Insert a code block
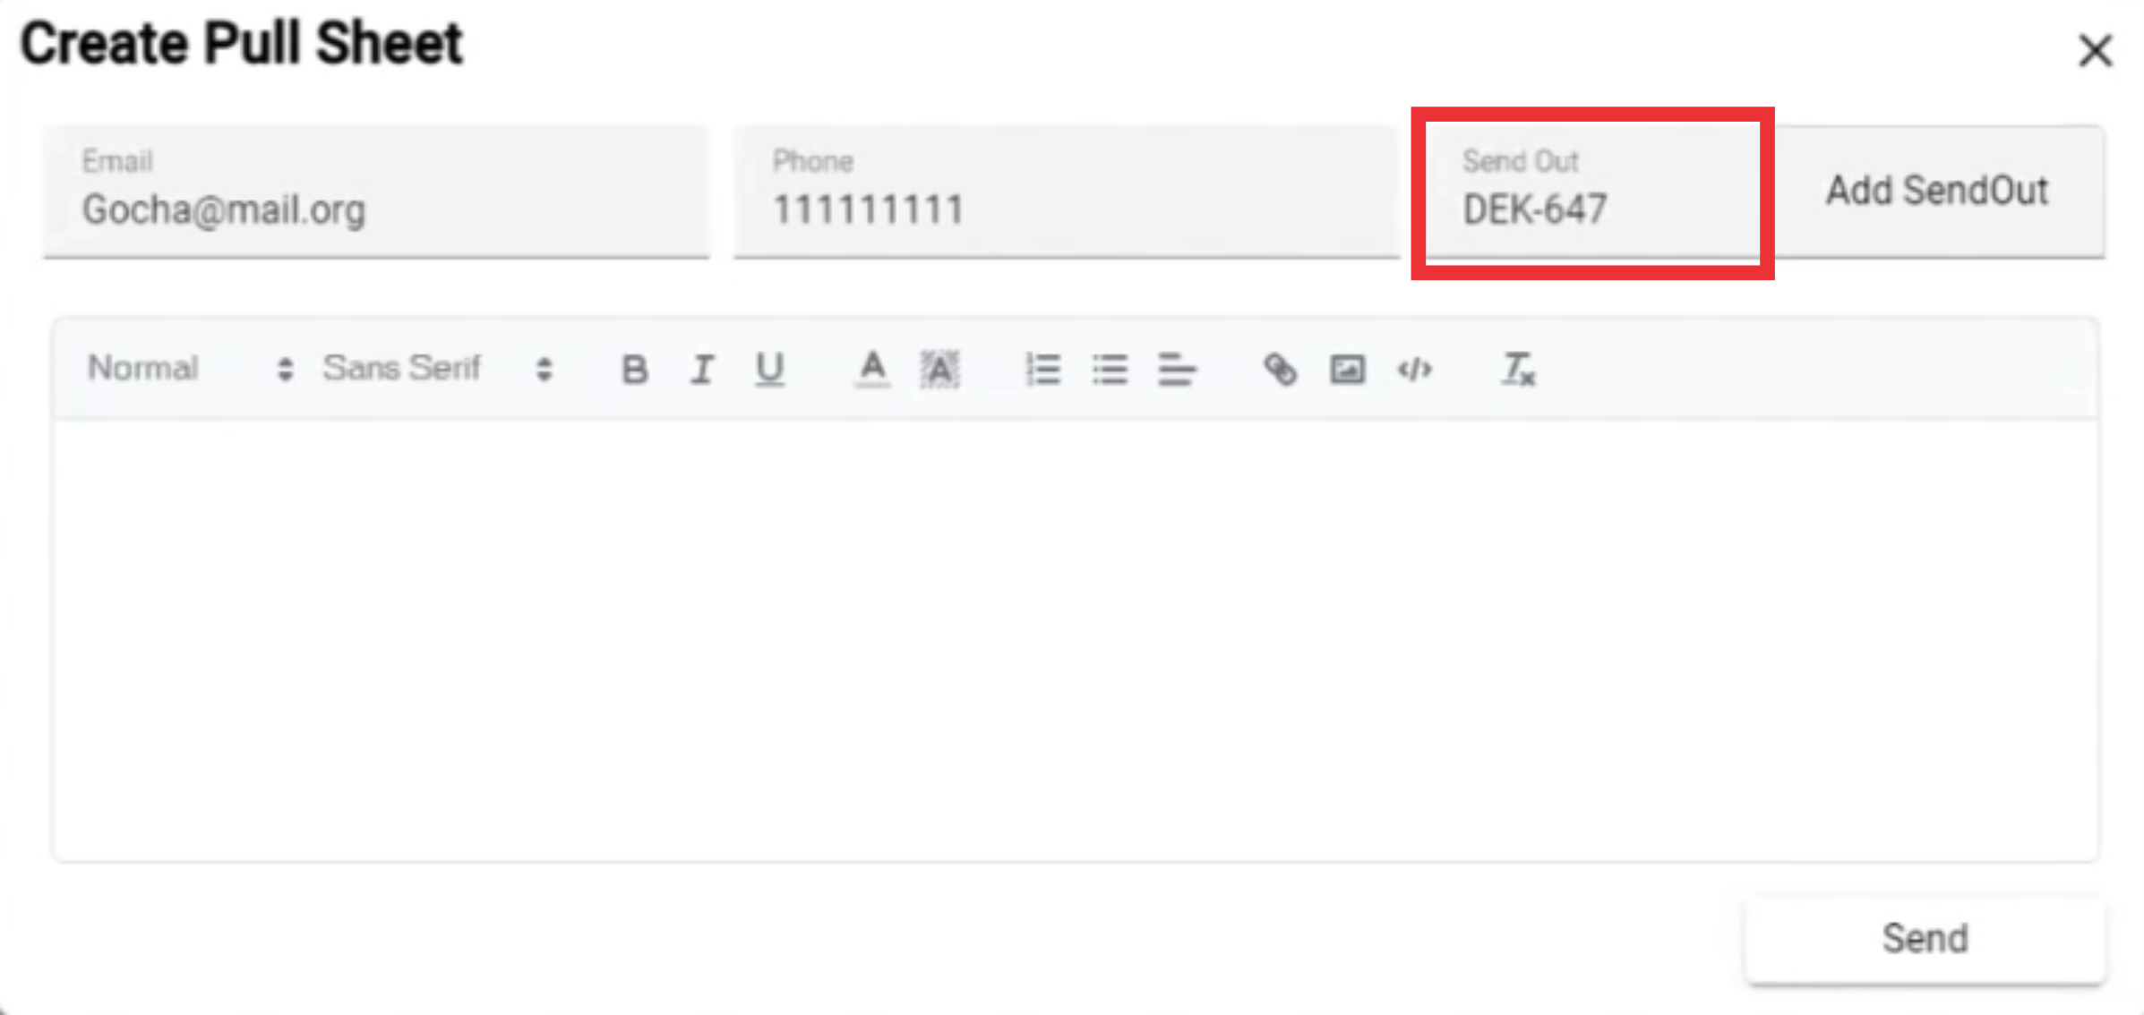Screen dimensions: 2144x1015 tap(1414, 369)
